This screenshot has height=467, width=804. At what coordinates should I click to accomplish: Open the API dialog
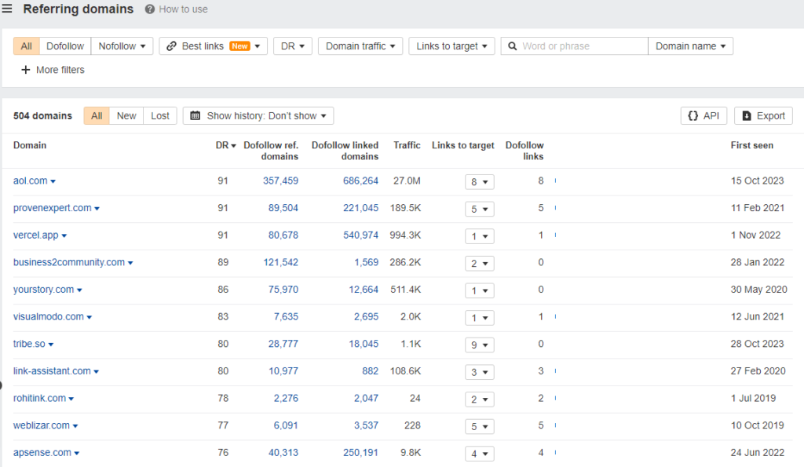[703, 115]
